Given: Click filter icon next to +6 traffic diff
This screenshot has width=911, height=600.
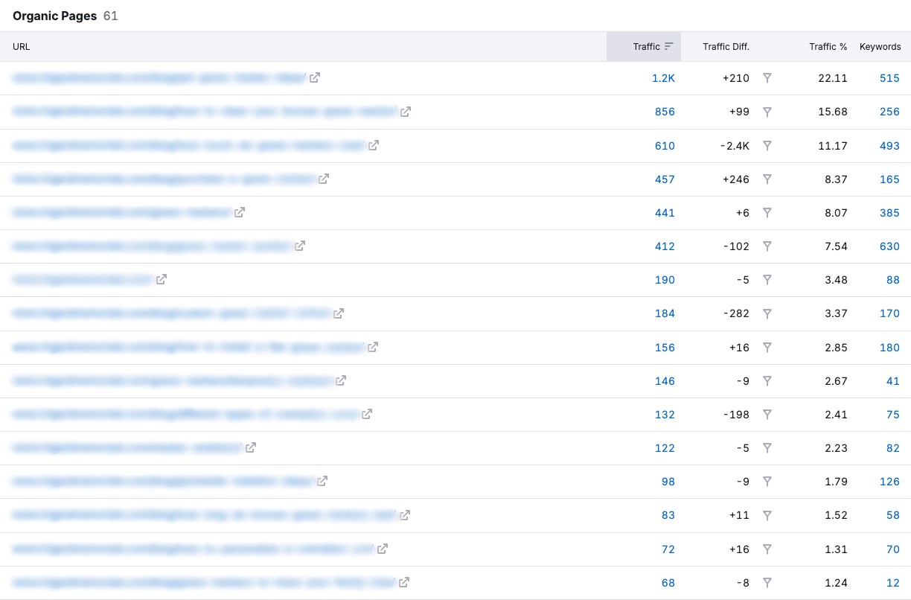Looking at the screenshot, I should click(767, 212).
